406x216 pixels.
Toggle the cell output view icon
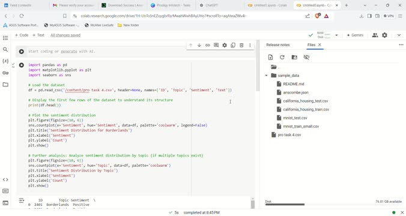coord(21,200)
